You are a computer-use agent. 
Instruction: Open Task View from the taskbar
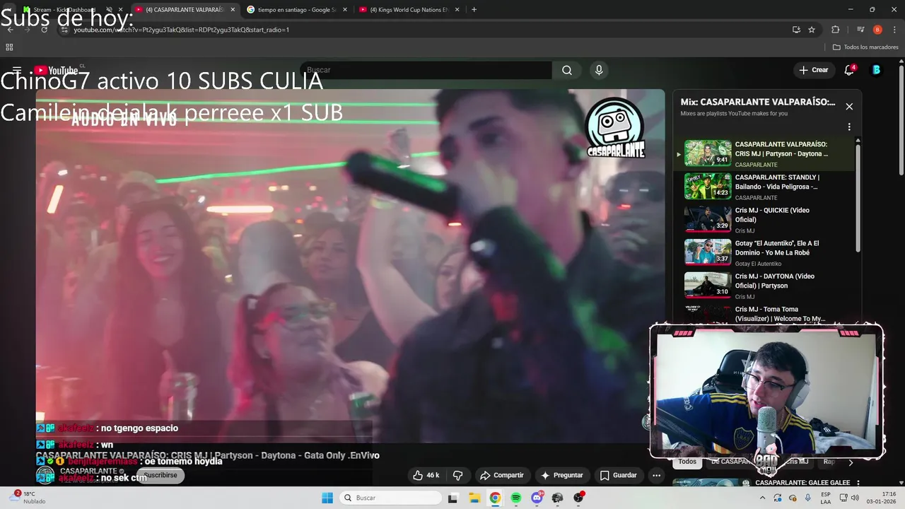click(452, 498)
